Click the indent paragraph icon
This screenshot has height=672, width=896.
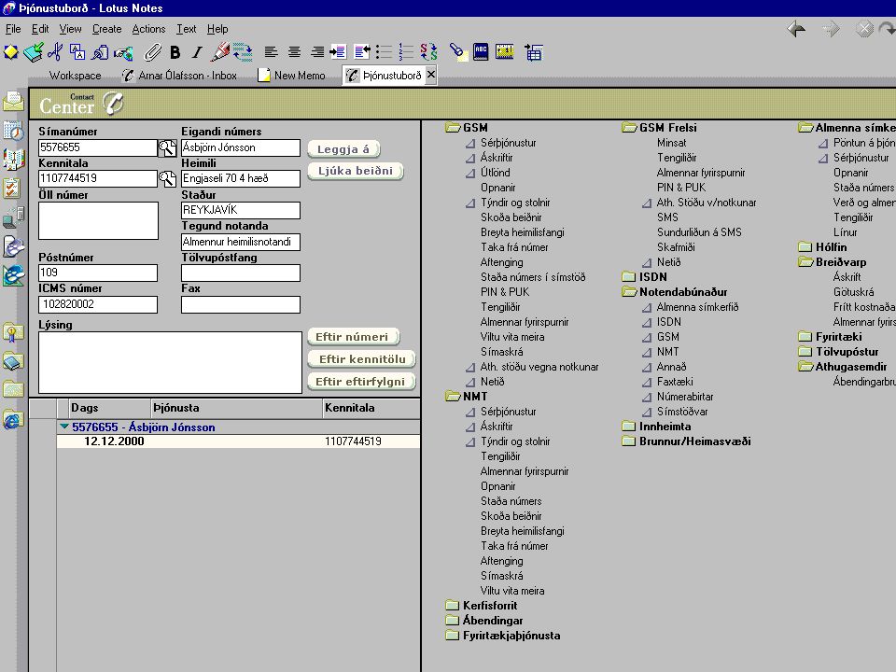tap(338, 52)
